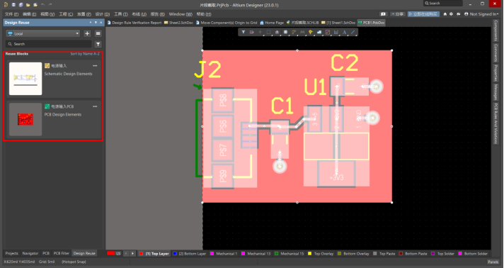Toggle the Top Layer color visibility swatch
Image resolution: width=504 pixels, height=268 pixels.
pos(141,254)
